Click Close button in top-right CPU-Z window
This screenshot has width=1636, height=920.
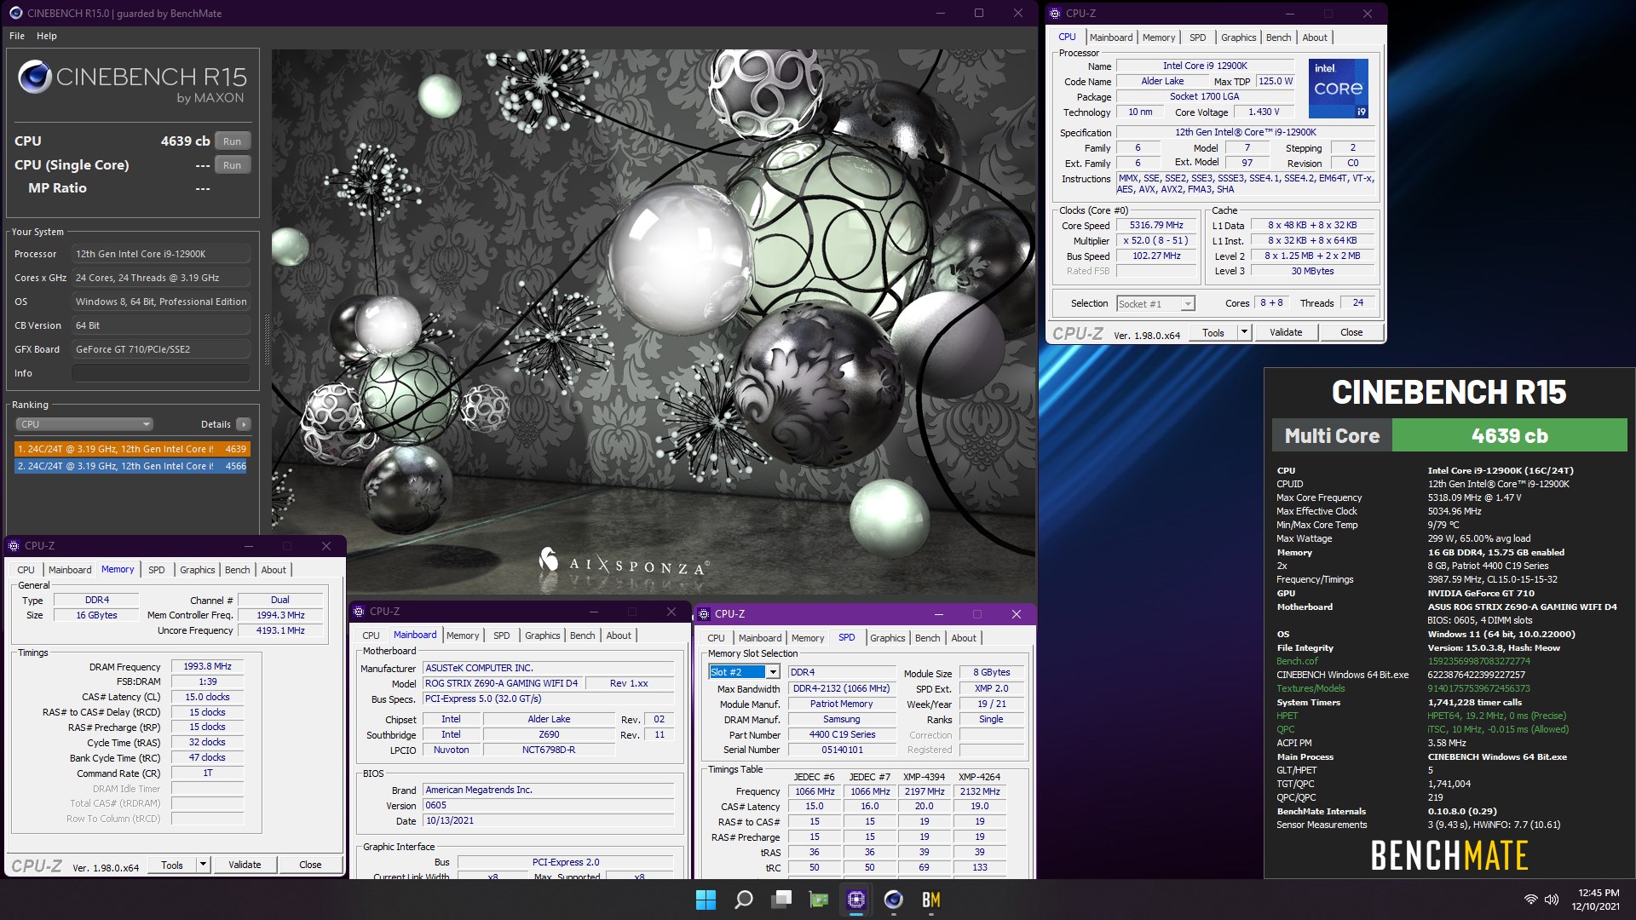coord(1351,332)
